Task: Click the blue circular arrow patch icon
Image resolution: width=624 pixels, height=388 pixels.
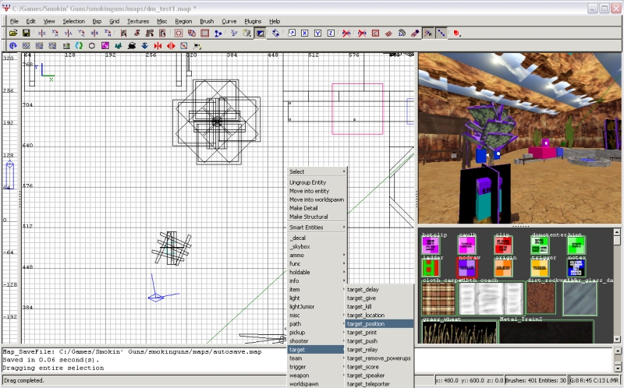Action: tap(13, 46)
